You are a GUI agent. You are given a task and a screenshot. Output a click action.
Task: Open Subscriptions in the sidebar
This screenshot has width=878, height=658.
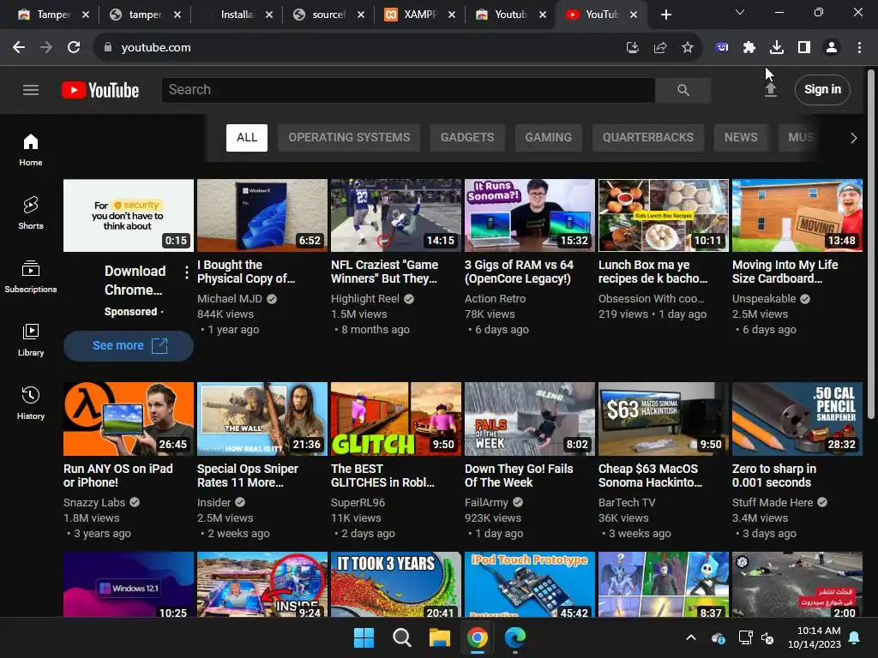point(31,277)
